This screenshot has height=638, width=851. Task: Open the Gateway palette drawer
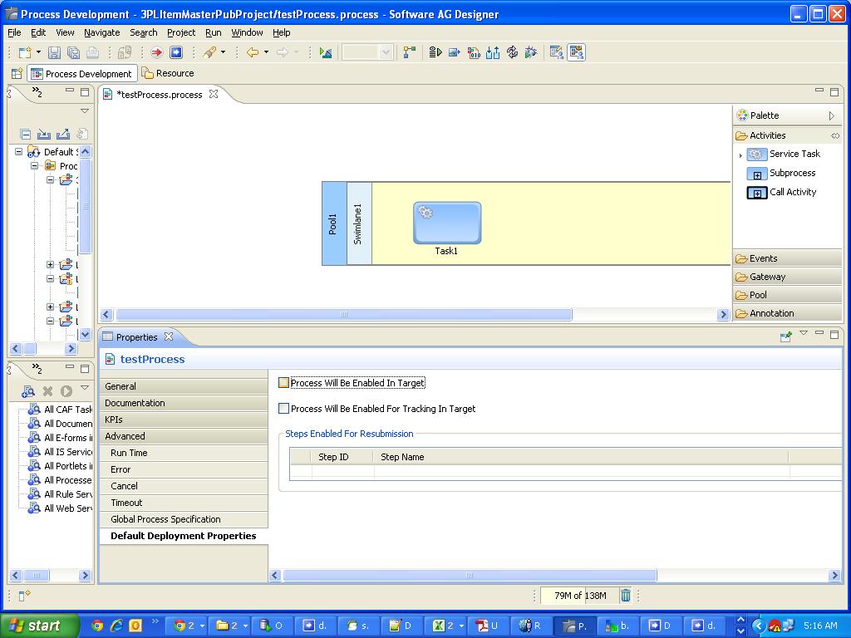tap(788, 277)
